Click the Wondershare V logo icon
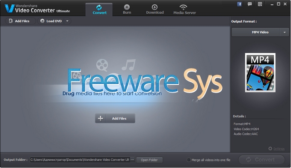 [x=9, y=9]
